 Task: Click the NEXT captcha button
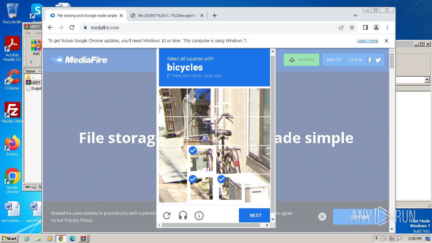[255, 215]
